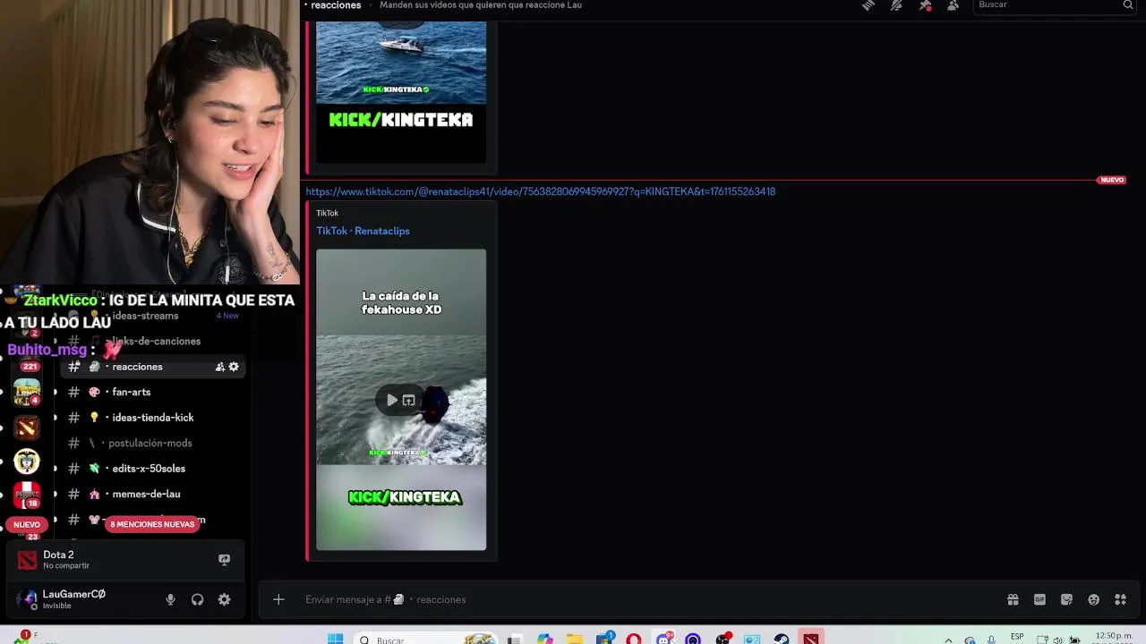Image resolution: width=1146 pixels, height=644 pixels.
Task: Click the Dota 2 activity game icon
Action: [x=28, y=560]
